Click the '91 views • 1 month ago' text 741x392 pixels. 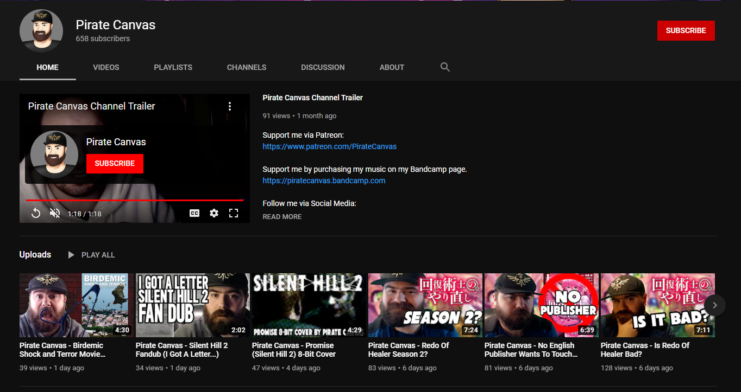pyautogui.click(x=299, y=115)
